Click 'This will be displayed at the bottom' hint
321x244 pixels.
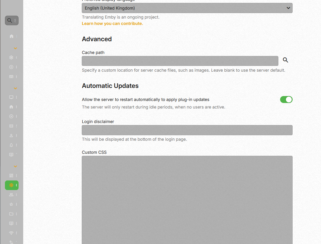click(134, 139)
